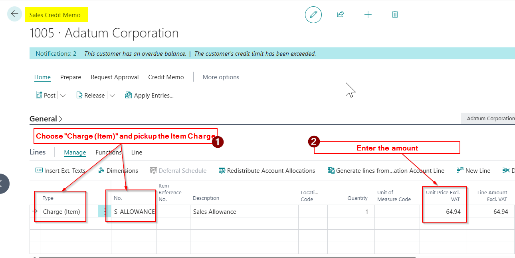Open the Functions tab in Lines
Viewport: 515px width, 258px height.
pos(108,152)
